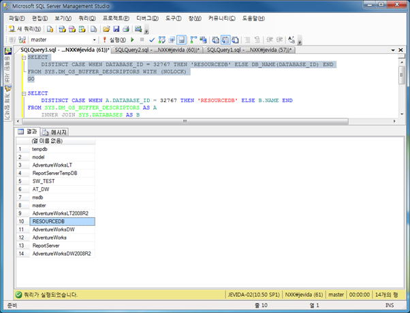Open the master database dropdown
This screenshot has width=410, height=313.
coord(95,40)
